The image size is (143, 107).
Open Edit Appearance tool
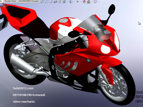point(84,2)
